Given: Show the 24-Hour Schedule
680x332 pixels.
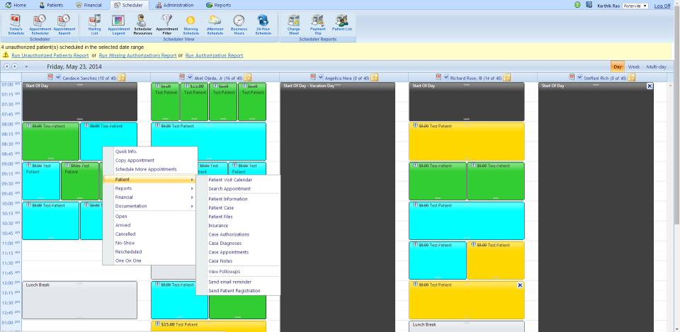Looking at the screenshot, I should coord(263,24).
